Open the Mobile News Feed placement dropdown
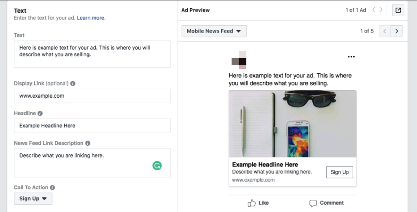Viewport: 417px width, 212px height. click(x=214, y=31)
